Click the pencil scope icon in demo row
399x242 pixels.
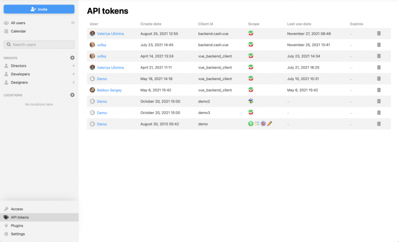pos(269,124)
